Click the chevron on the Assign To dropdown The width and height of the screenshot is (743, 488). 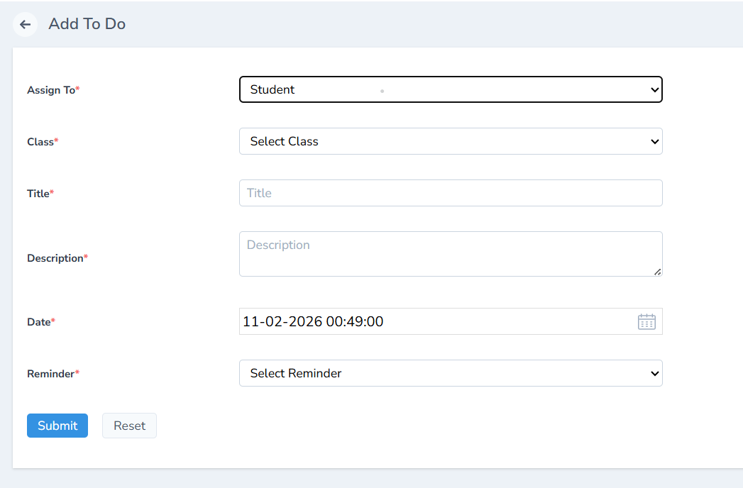coord(654,89)
